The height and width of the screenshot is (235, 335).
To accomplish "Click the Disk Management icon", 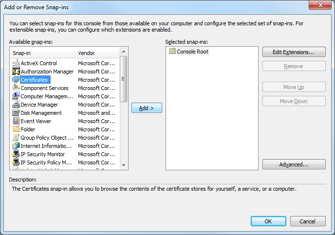I will tap(16, 113).
